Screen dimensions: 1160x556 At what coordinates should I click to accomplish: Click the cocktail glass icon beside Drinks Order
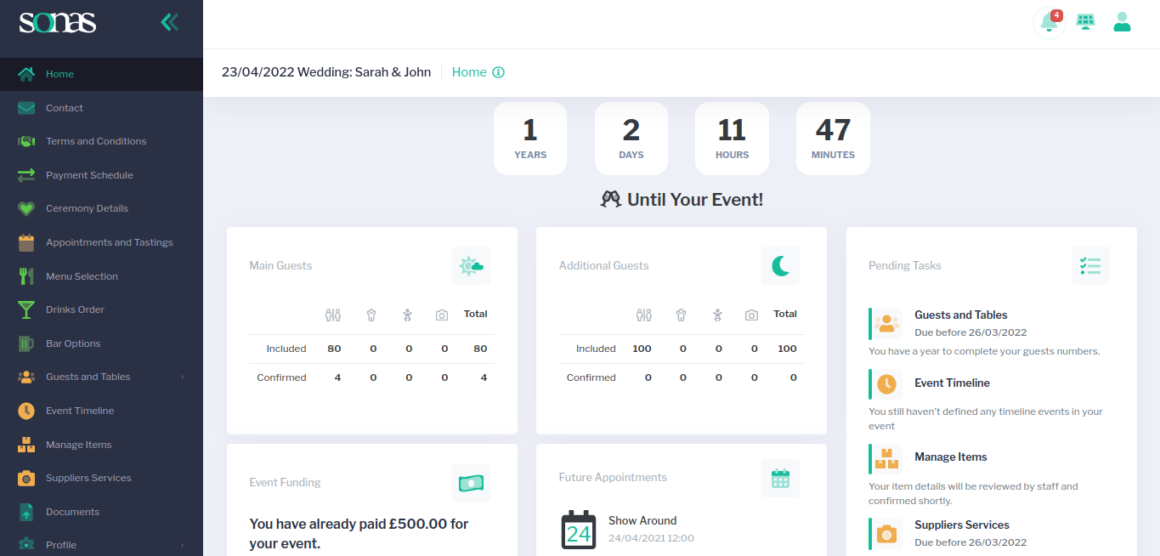pos(26,309)
